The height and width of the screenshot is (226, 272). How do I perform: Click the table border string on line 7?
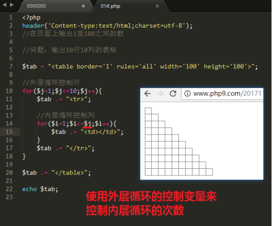tap(151, 67)
